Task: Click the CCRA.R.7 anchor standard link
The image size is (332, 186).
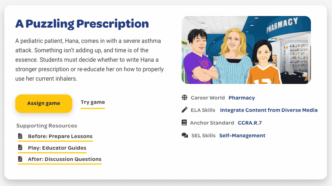Action: 250,123
